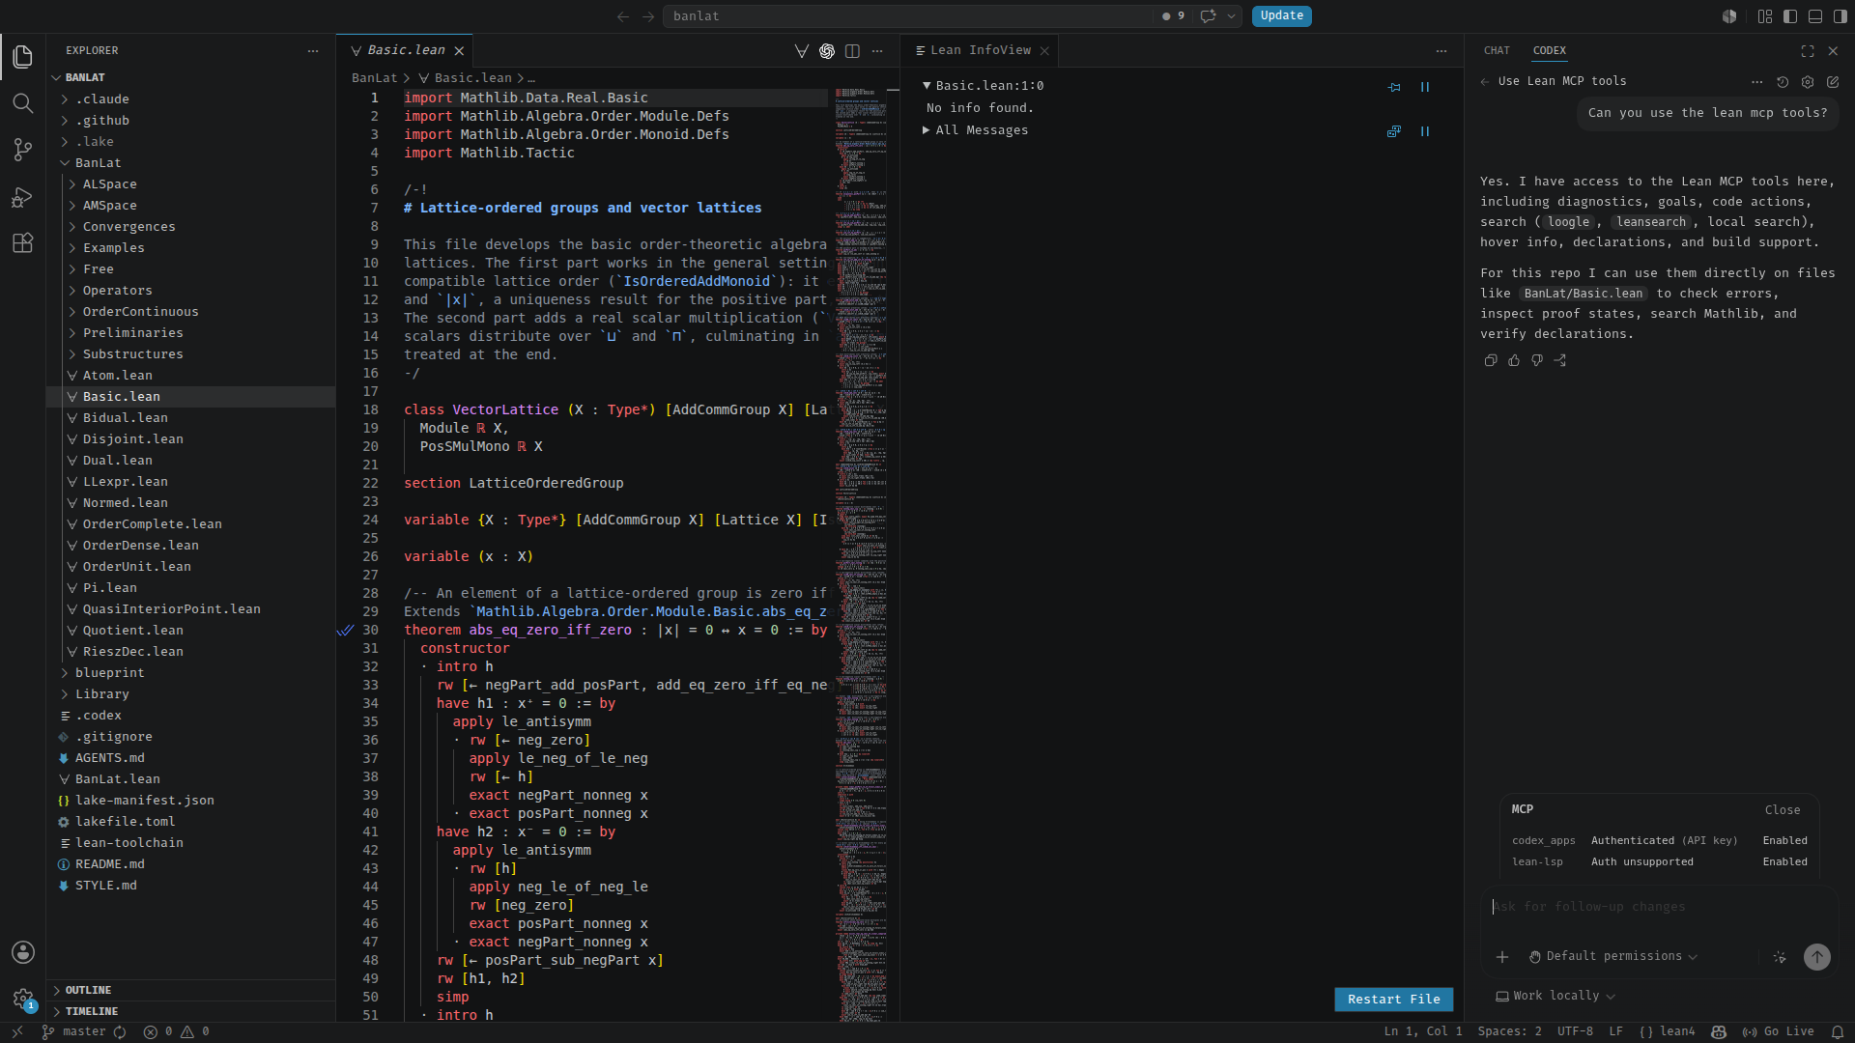
Task: Open Explorer Views and More Actions menu
Action: (x=313, y=51)
